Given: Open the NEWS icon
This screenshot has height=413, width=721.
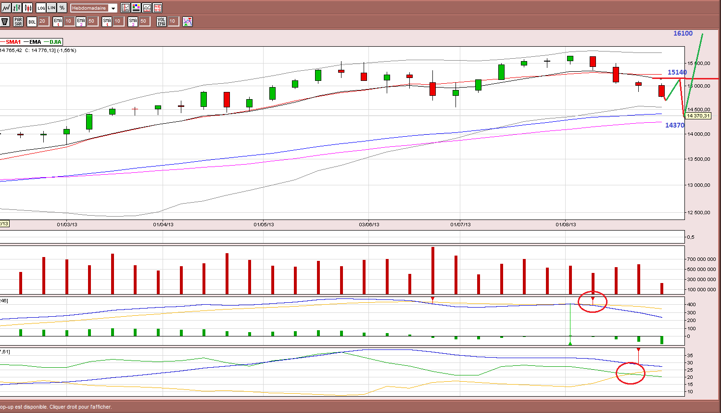Looking at the screenshot, I should tap(157, 8).
